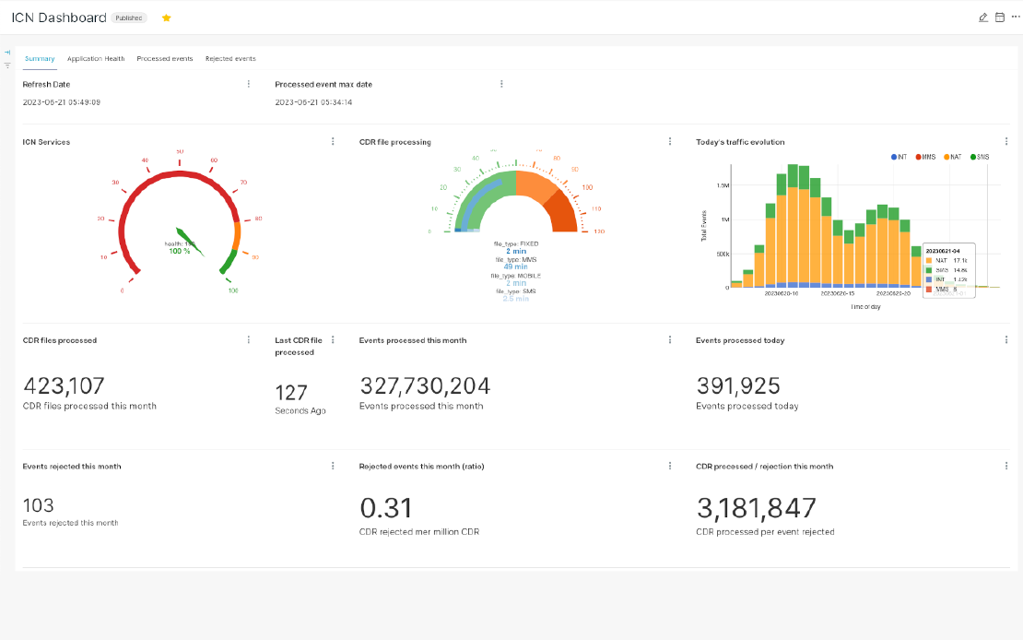
Task: Click the 100 % health reading on the gauge
Action: (180, 252)
